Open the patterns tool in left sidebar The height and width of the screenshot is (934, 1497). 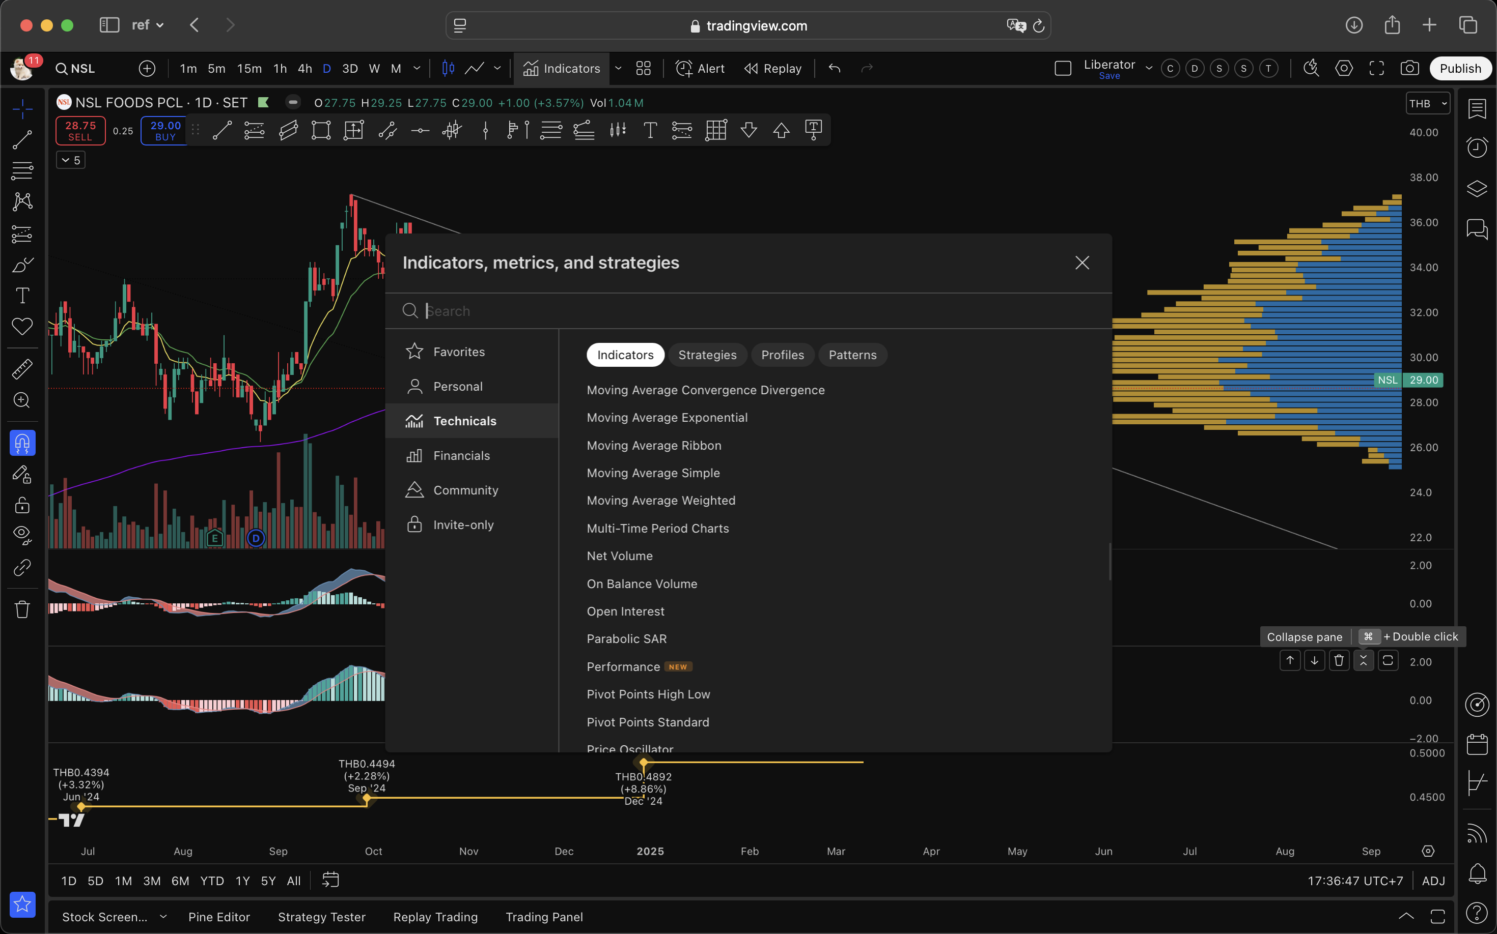coord(22,202)
